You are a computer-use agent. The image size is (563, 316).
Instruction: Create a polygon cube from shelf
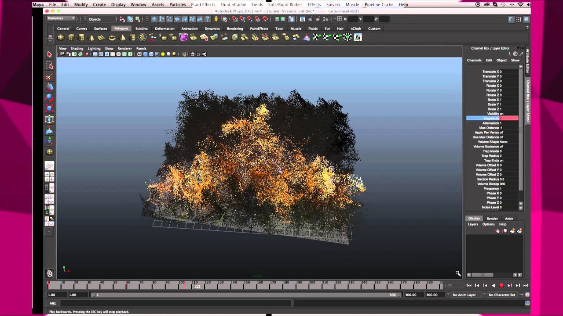[x=71, y=37]
